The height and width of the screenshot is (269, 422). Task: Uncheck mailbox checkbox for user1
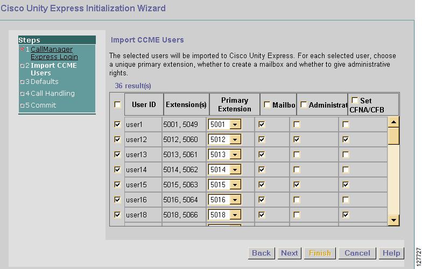[x=262, y=124]
